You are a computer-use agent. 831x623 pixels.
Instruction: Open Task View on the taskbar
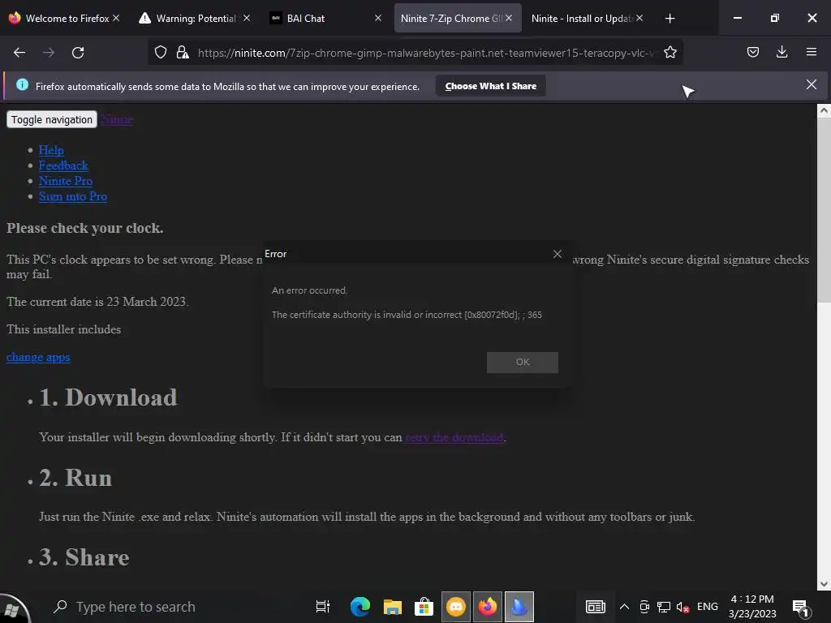click(x=323, y=607)
